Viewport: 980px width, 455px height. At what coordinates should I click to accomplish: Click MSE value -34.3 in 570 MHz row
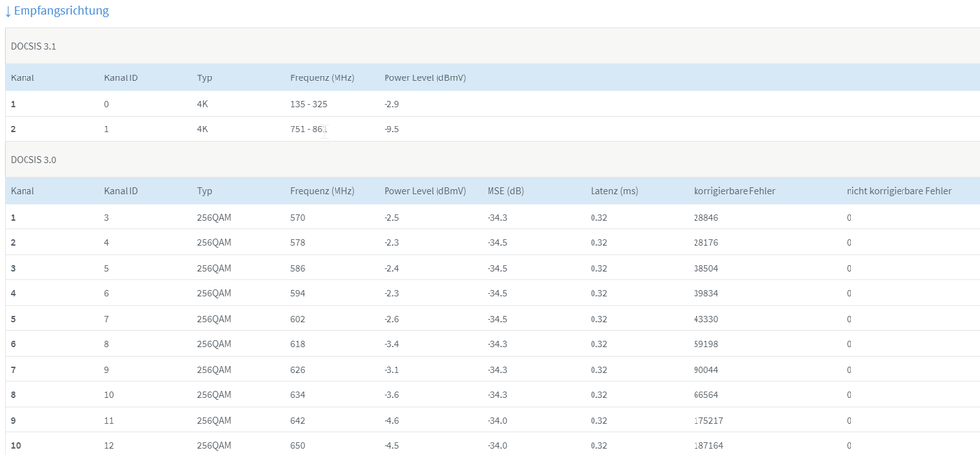click(x=497, y=217)
